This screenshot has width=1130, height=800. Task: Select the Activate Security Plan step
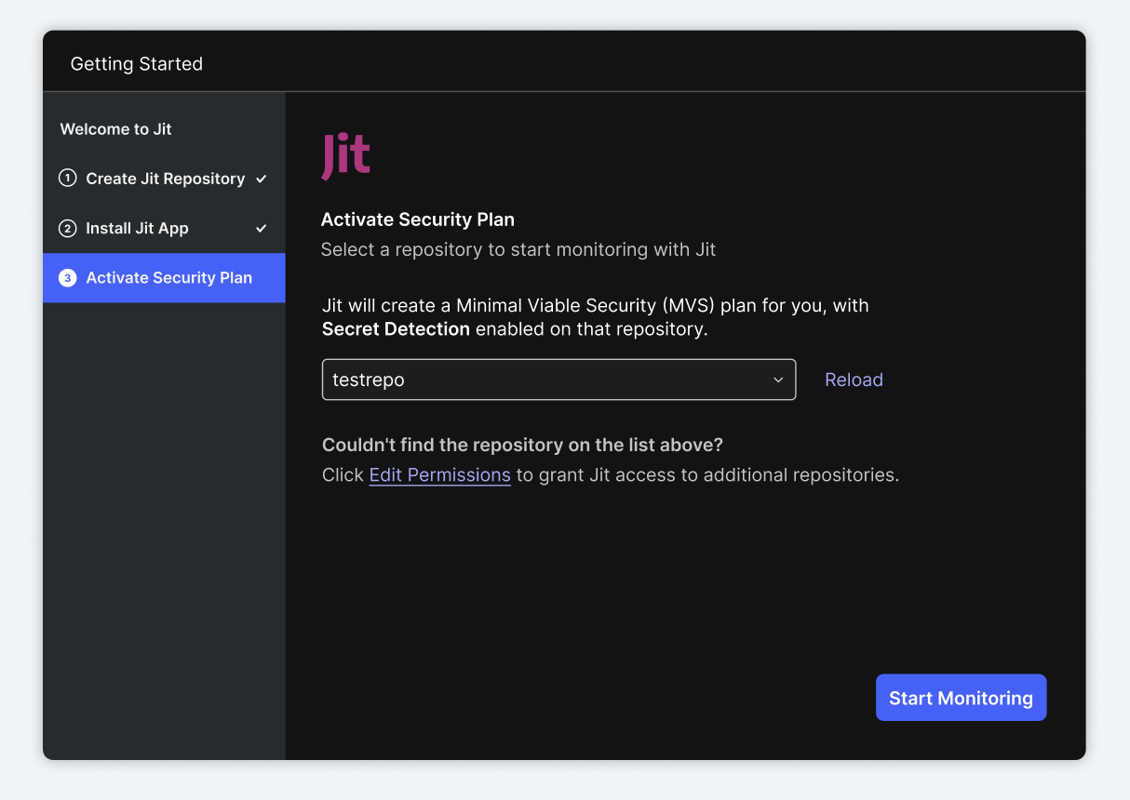pos(164,278)
